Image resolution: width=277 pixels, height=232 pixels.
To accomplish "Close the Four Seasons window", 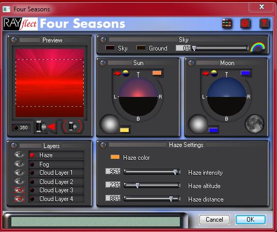I will point(261,7).
